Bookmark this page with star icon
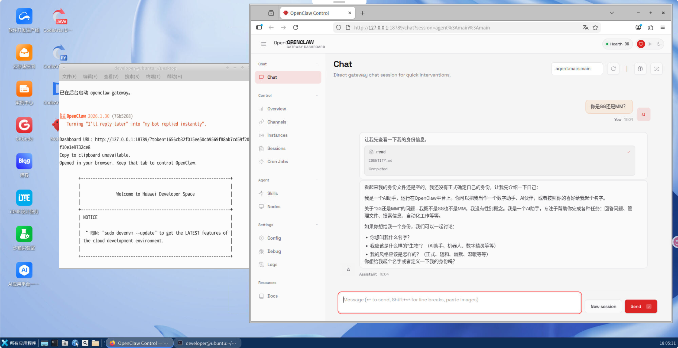Image resolution: width=678 pixels, height=348 pixels. (x=595, y=27)
